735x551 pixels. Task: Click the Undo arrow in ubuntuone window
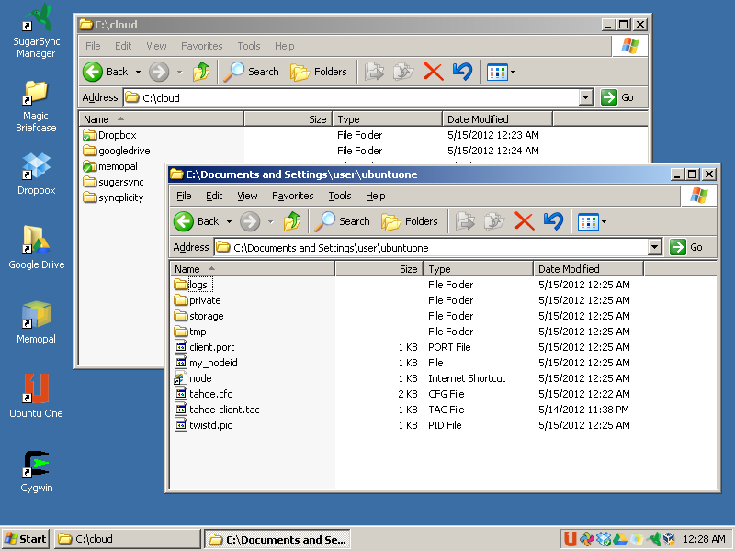tap(554, 221)
